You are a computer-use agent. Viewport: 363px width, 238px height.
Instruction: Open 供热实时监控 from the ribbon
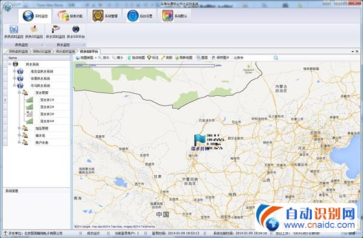point(14,32)
